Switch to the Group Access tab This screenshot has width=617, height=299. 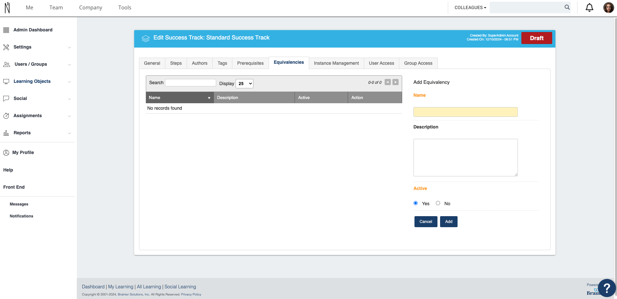click(x=418, y=63)
